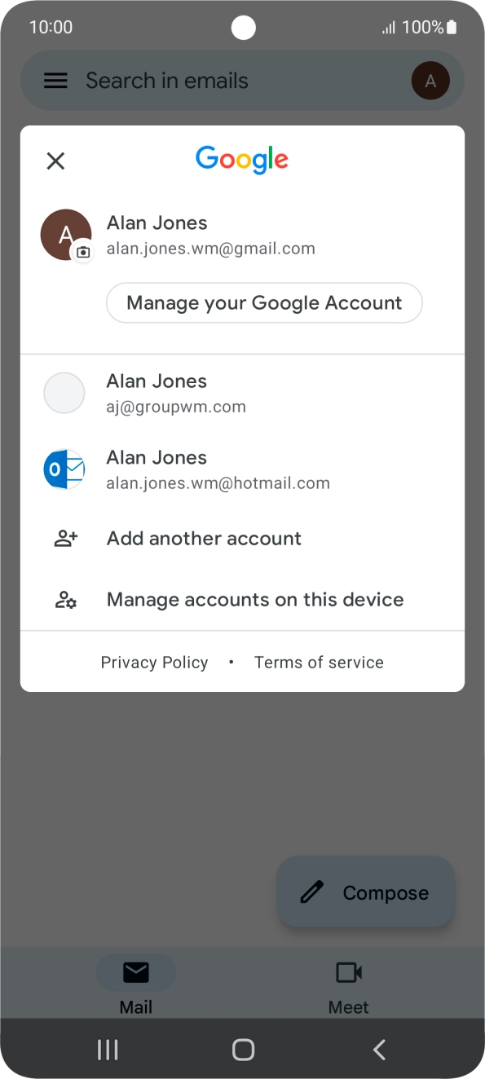Image resolution: width=485 pixels, height=1079 pixels.
Task: Click Manage your Google Account
Action: tap(264, 302)
